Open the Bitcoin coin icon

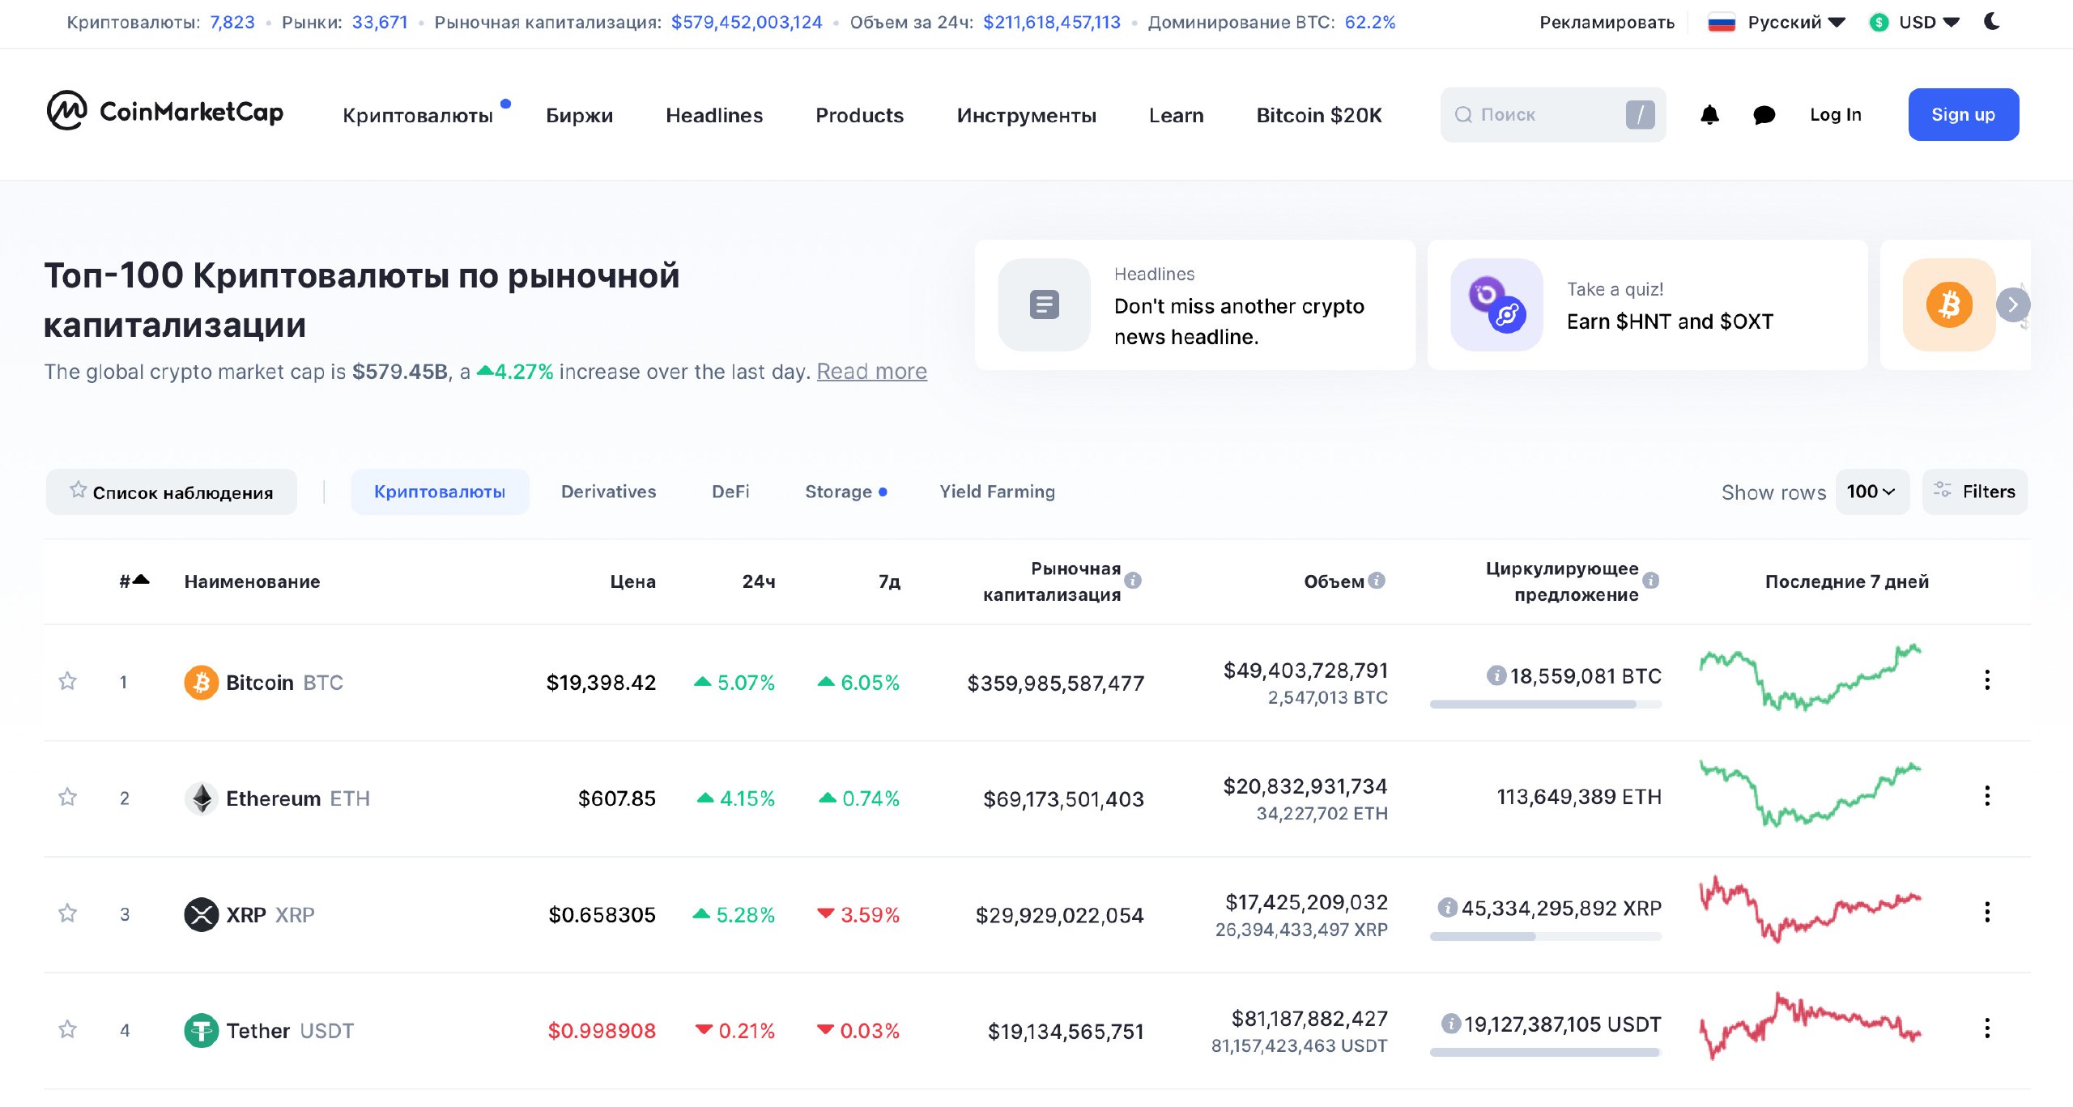pos(201,683)
